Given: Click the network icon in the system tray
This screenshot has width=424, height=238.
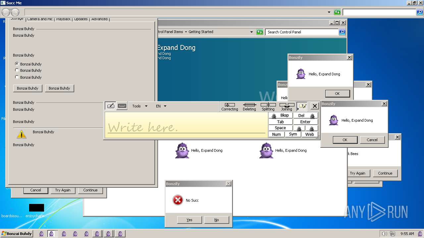Looking at the screenshot, I should pyautogui.click(x=393, y=234).
